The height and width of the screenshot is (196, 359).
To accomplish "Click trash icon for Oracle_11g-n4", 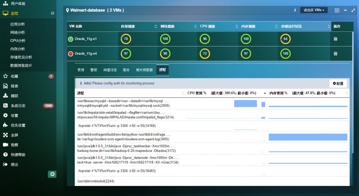I will pos(335,54).
